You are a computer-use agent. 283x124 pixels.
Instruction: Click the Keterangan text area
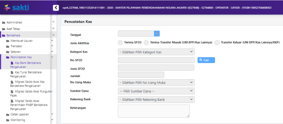[x=154, y=111]
